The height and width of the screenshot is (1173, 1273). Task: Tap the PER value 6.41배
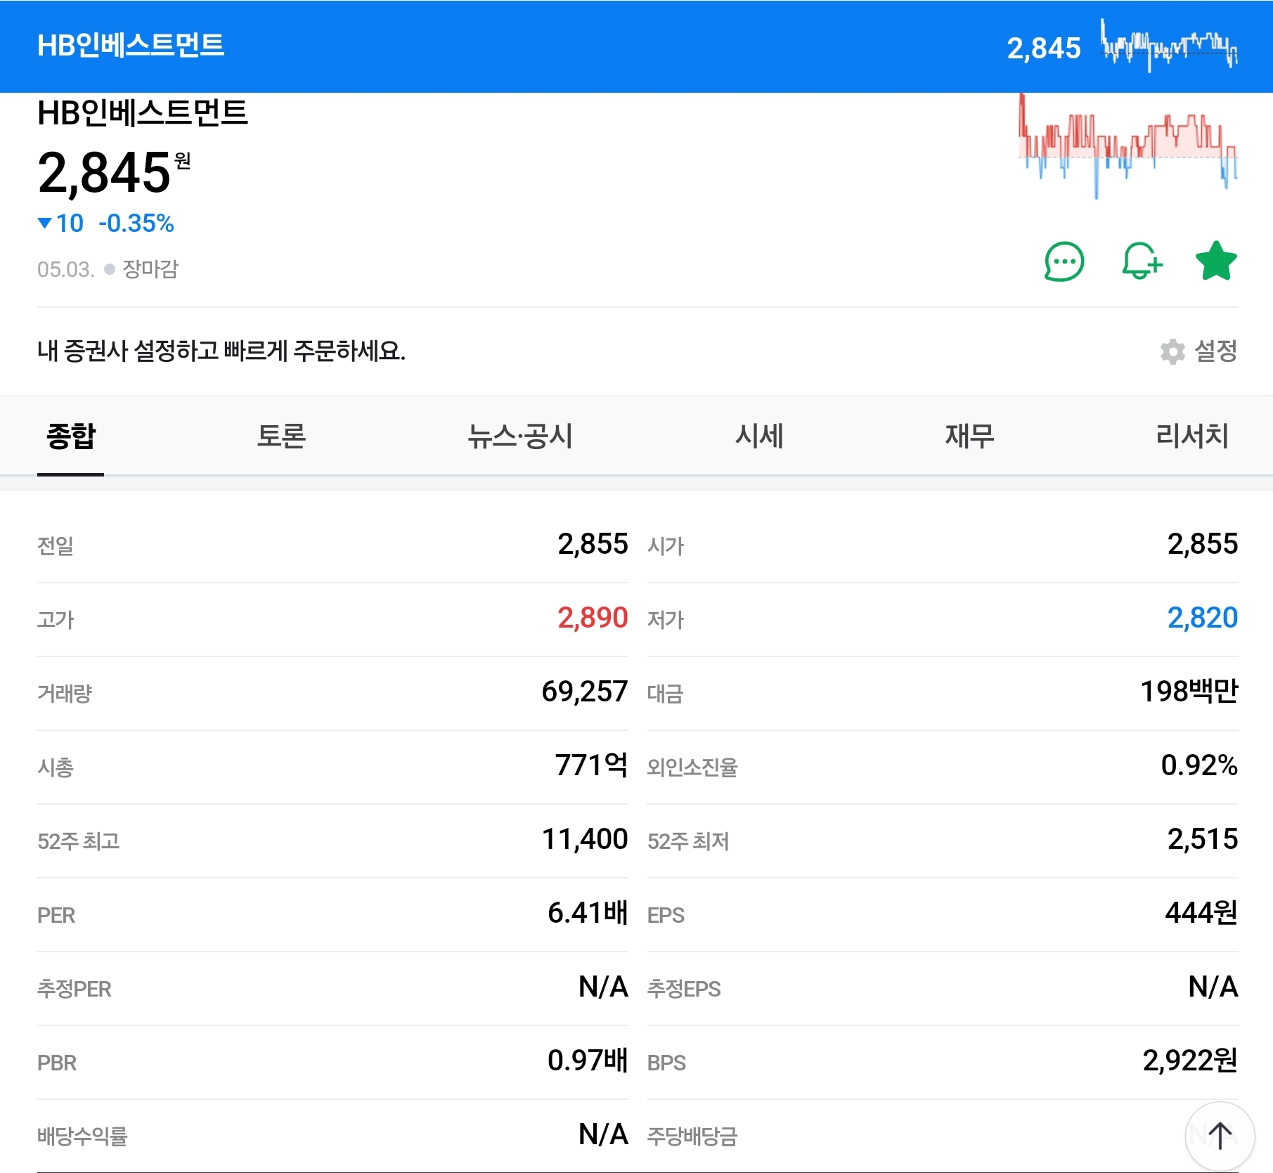click(588, 913)
